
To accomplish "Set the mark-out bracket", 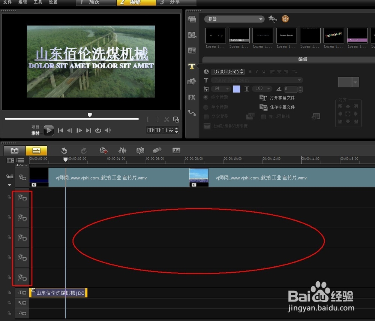I will click(157, 119).
